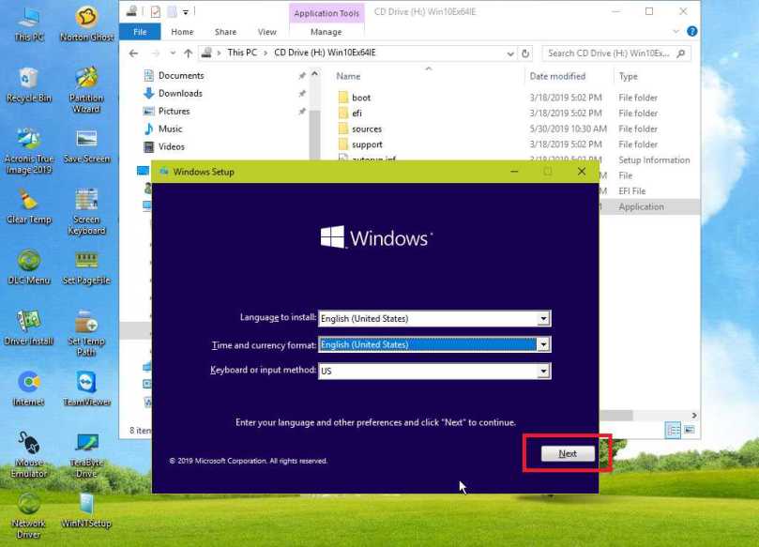
Task: Expand the Time and currency format list
Action: tap(543, 344)
